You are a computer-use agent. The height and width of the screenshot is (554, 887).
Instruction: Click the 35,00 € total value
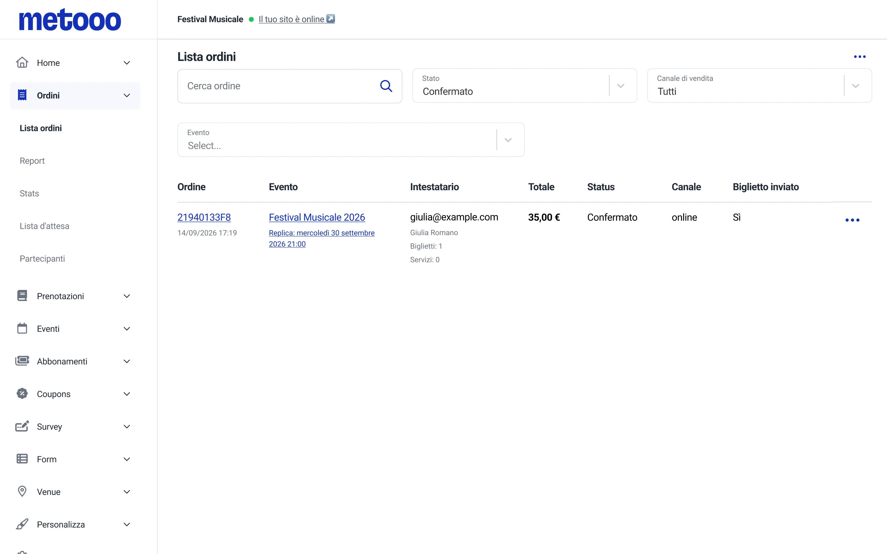click(544, 217)
